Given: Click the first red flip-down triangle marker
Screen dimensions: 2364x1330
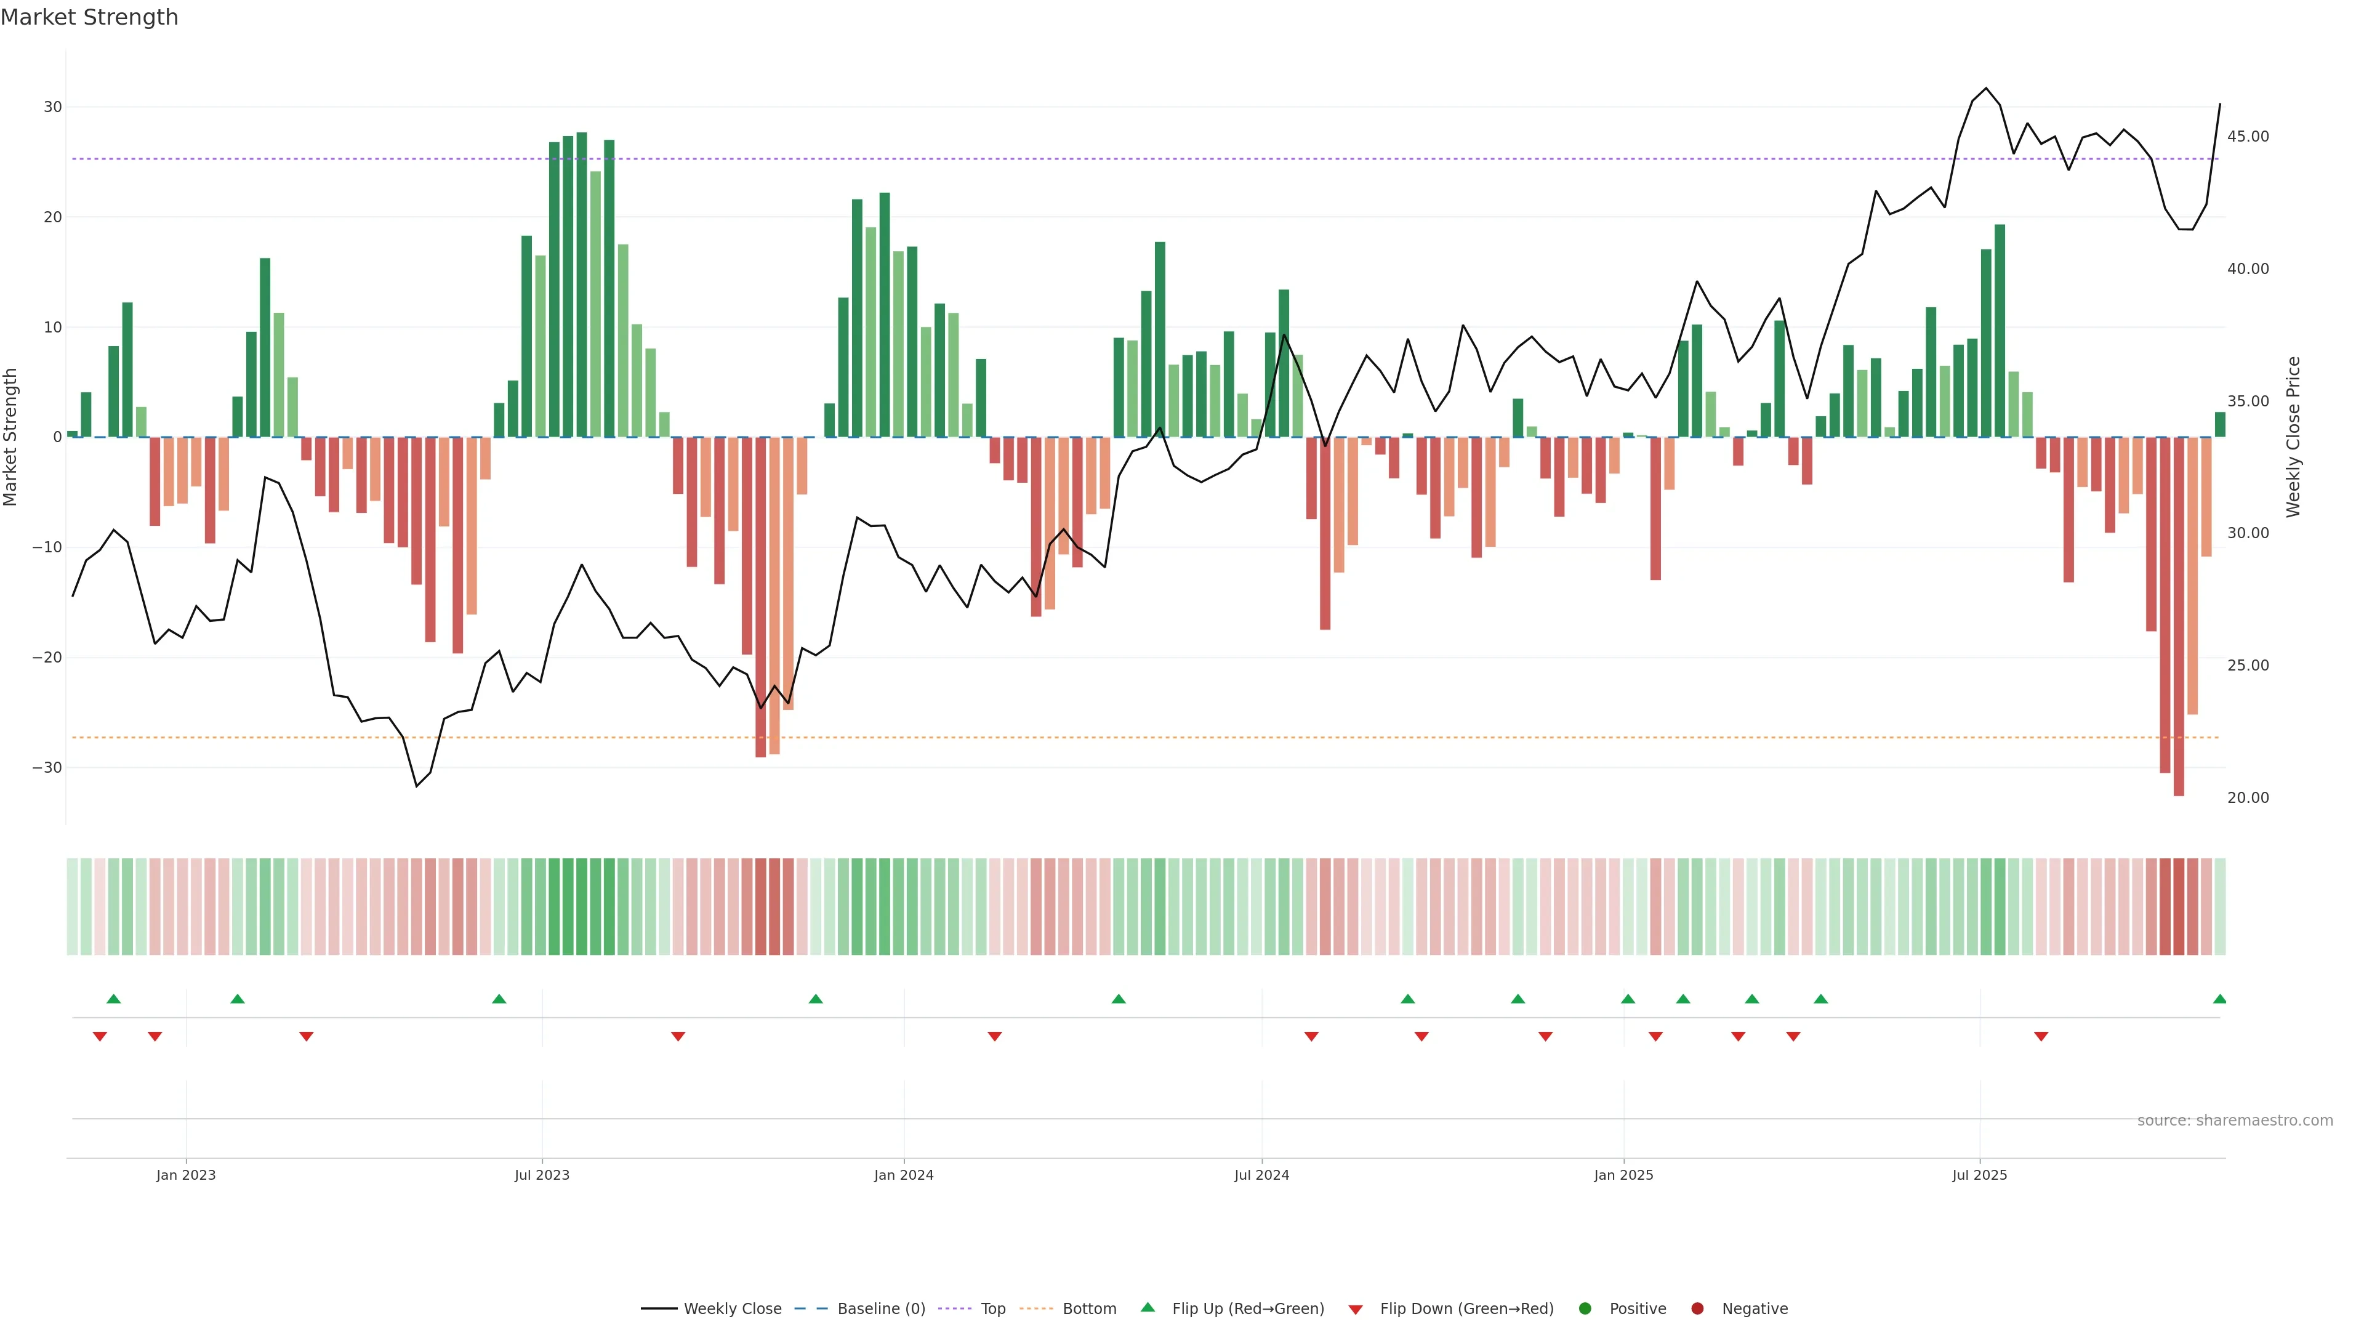Looking at the screenshot, I should pos(100,1036).
